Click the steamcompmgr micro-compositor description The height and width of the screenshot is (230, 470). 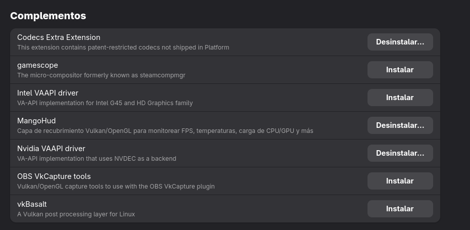(101, 75)
